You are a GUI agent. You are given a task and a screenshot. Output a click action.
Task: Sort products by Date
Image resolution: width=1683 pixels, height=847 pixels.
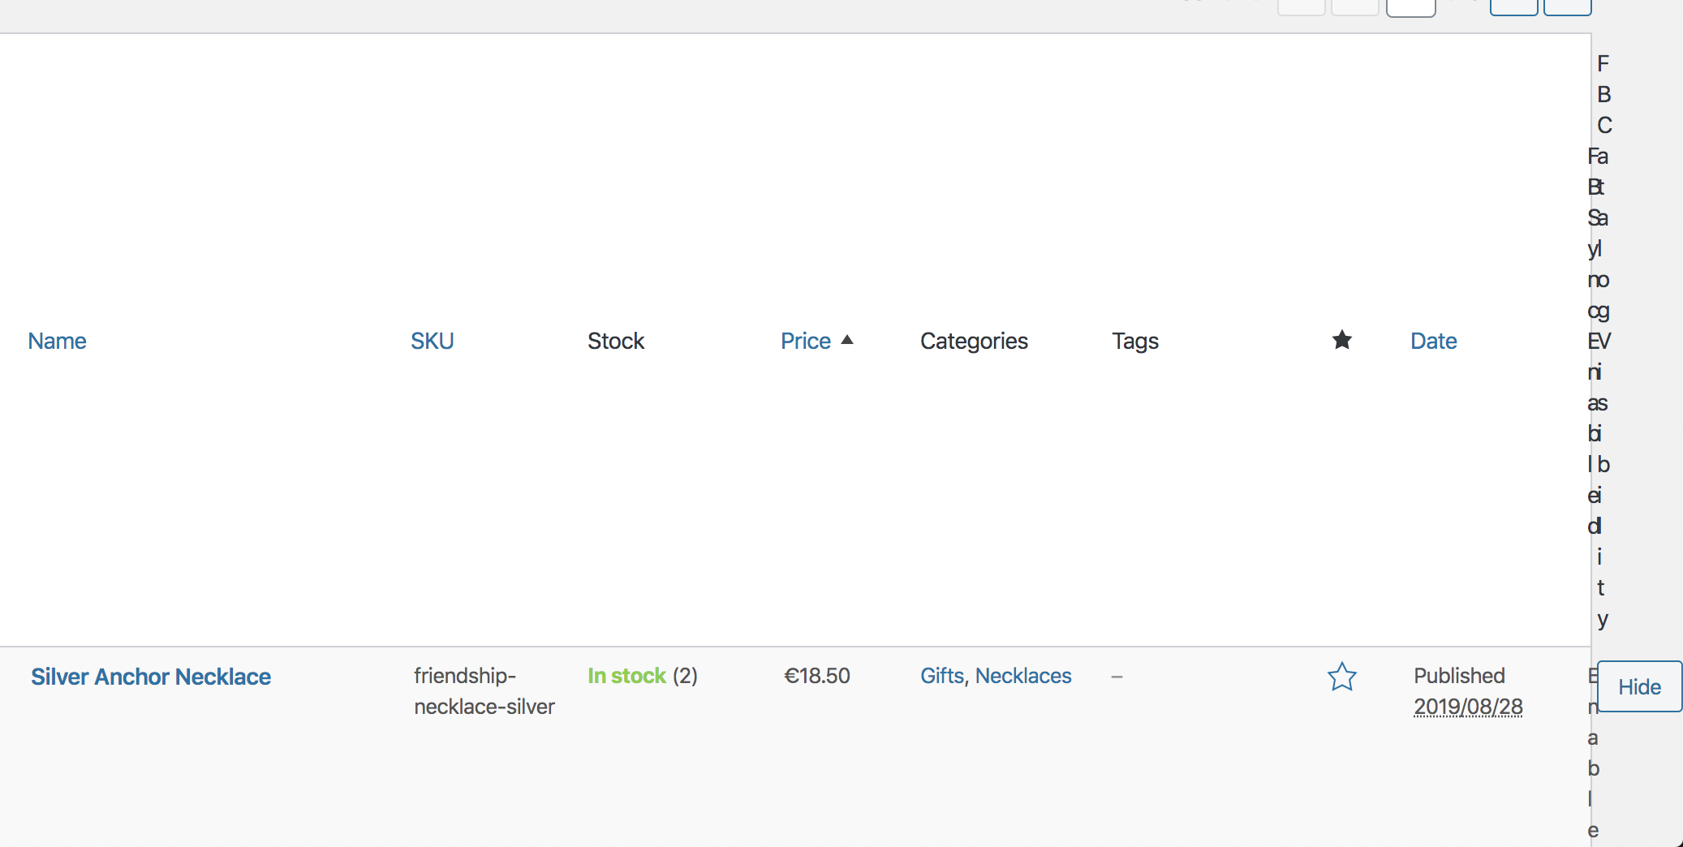(1433, 340)
